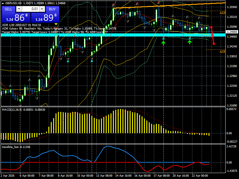Select the cyan horizontal support band

[113, 35]
